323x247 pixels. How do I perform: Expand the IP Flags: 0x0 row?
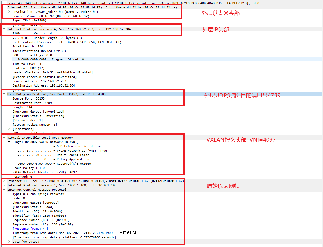click(x=9, y=55)
